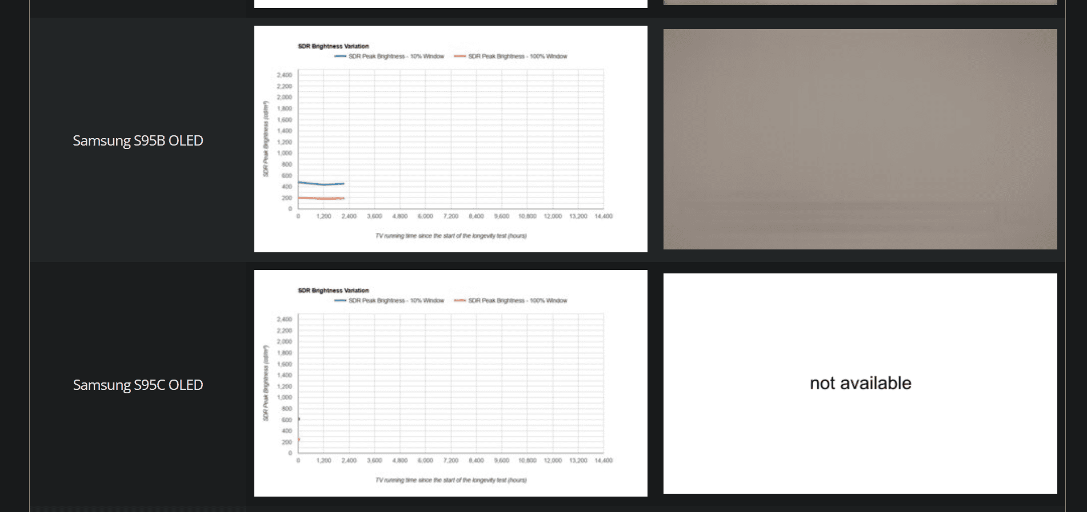Screen dimensions: 1087x512
Task: Click the blue 10% window line in S95B chart
Action: tap(321, 184)
